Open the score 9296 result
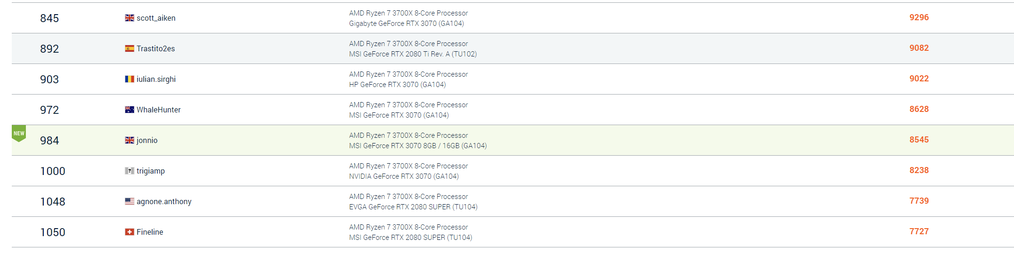Image resolution: width=1014 pixels, height=254 pixels. pyautogui.click(x=918, y=17)
